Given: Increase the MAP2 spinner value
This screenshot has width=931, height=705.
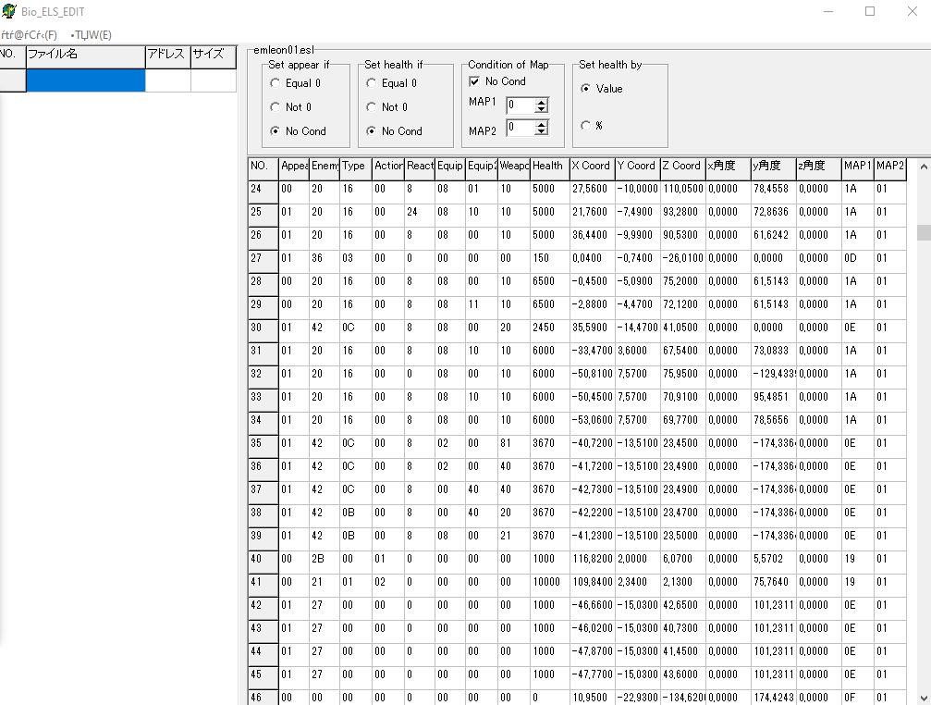Looking at the screenshot, I should 541,124.
